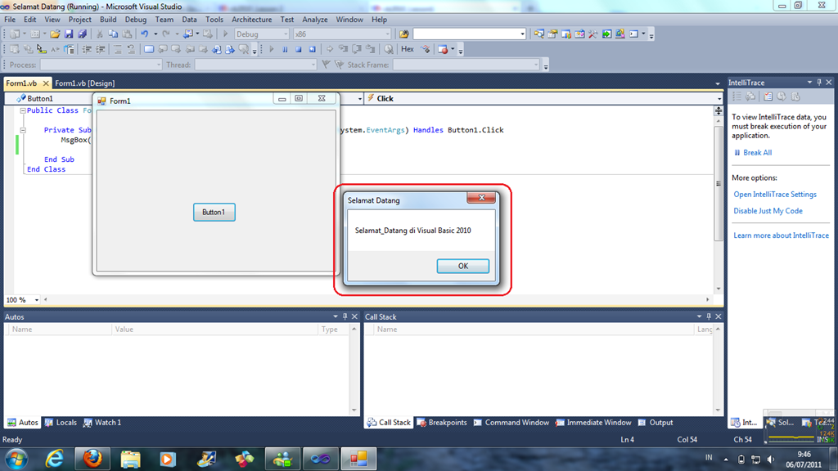Switch to the Output tab
Image resolution: width=838 pixels, height=471 pixels.
click(x=656, y=423)
